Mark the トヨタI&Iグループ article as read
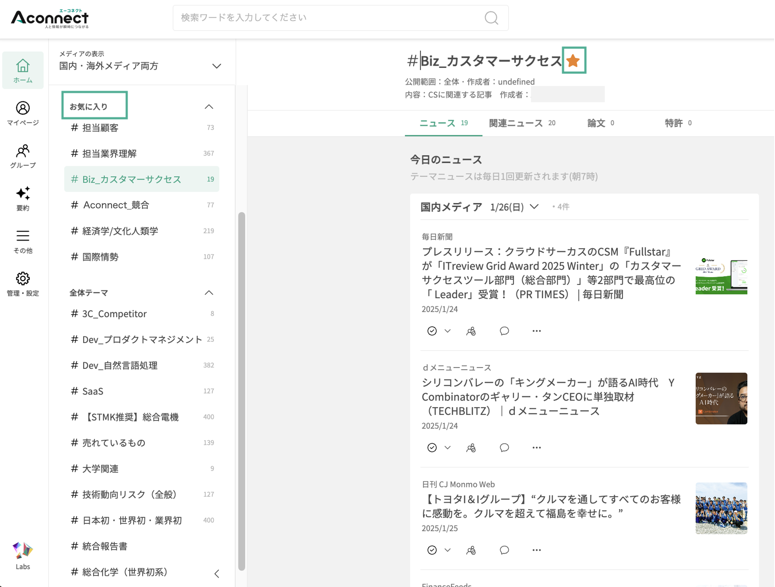This screenshot has height=587, width=775. pos(432,550)
